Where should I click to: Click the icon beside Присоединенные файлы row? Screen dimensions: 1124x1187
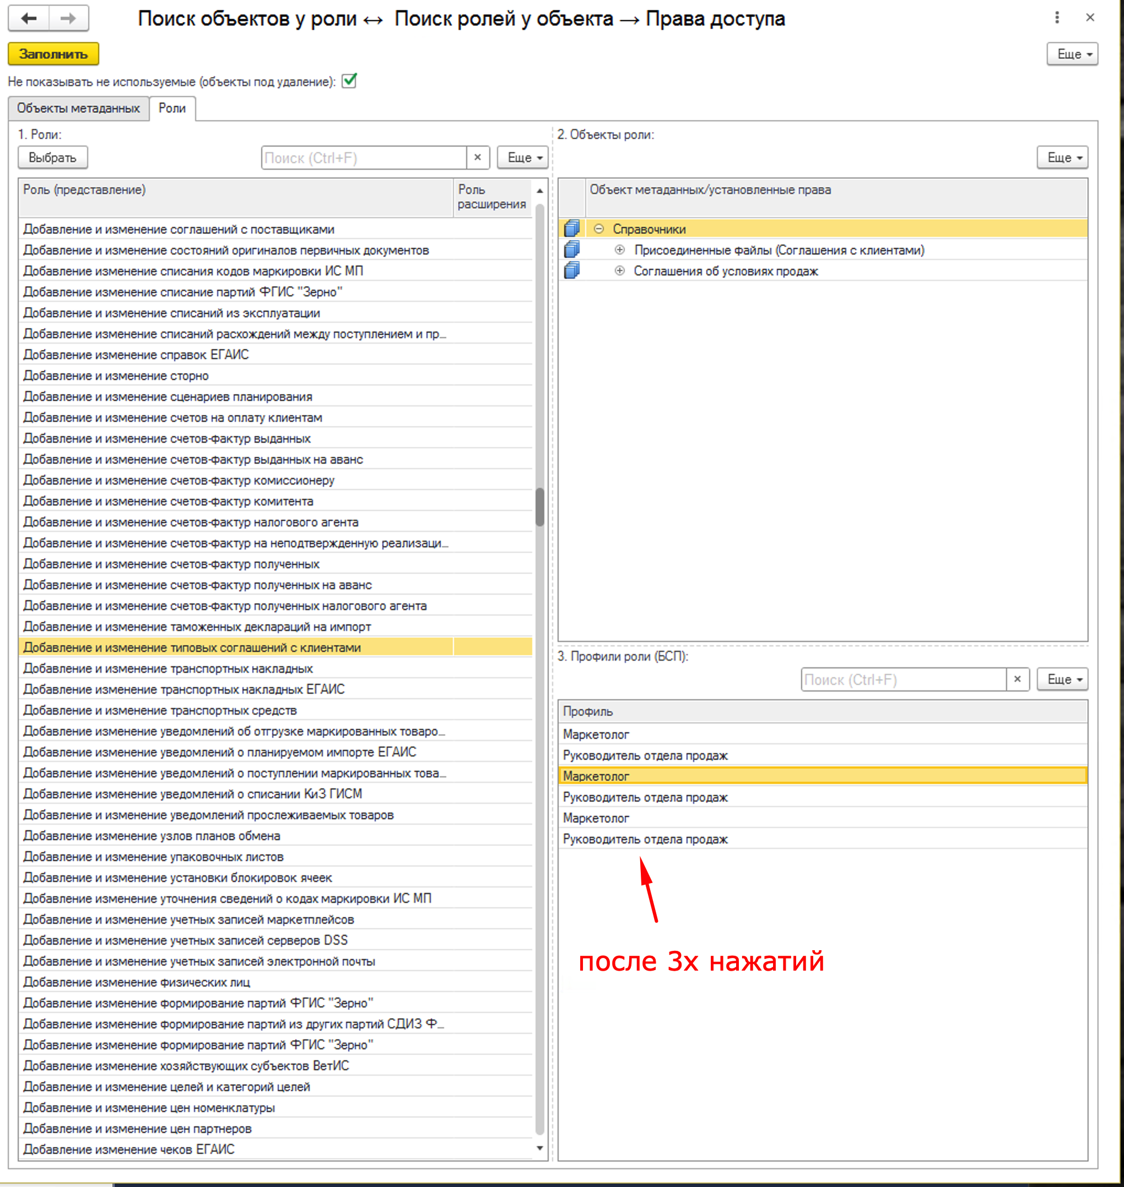[x=571, y=249]
